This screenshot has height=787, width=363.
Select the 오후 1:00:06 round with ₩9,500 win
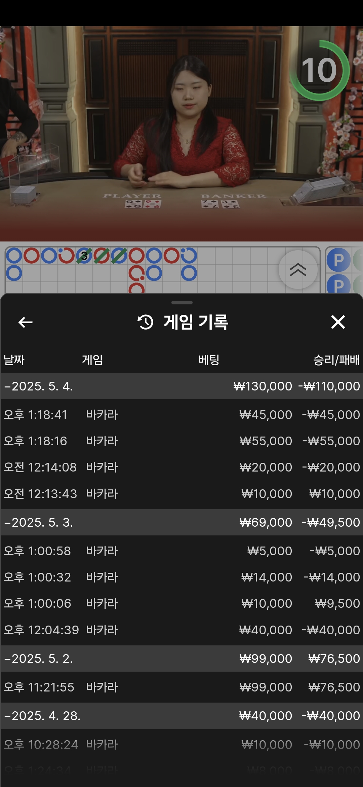click(182, 603)
